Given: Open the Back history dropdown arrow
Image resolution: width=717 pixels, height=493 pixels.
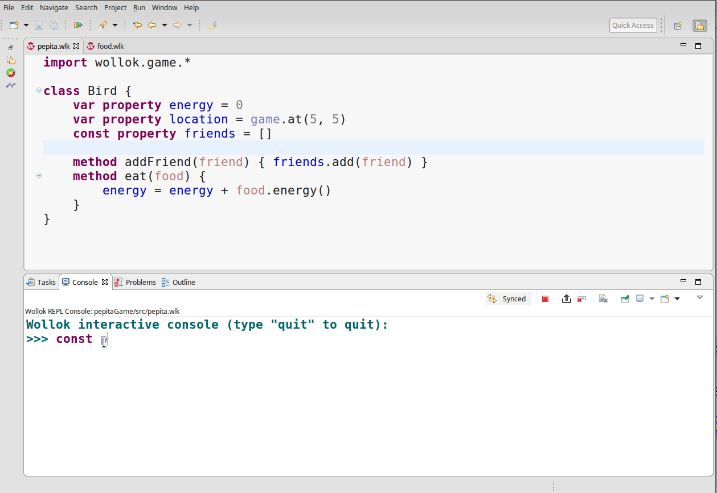Looking at the screenshot, I should pos(165,25).
